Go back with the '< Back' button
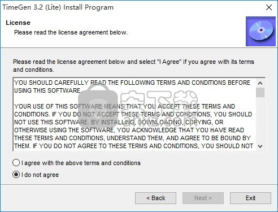This screenshot has width=278, height=212. pos(155,198)
